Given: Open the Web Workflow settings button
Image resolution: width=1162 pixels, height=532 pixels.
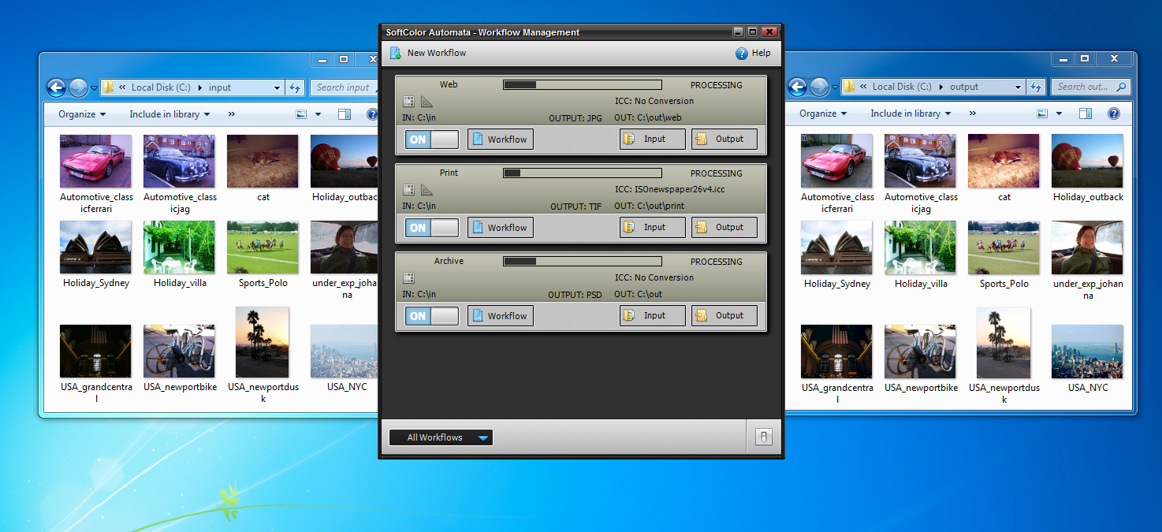Looking at the screenshot, I should 501,140.
